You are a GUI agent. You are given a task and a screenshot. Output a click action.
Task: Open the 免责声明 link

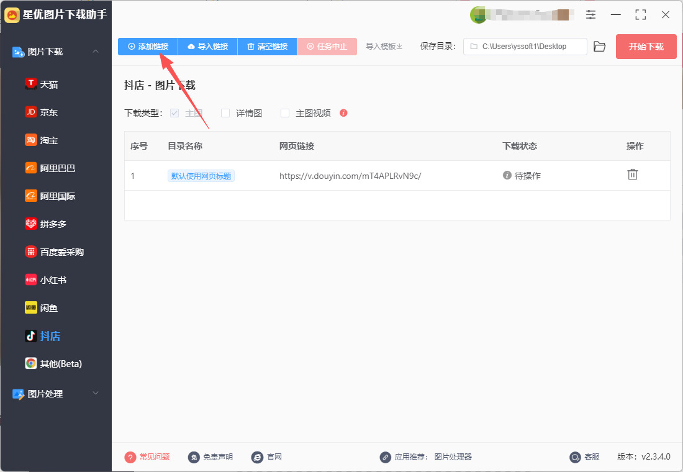click(218, 456)
